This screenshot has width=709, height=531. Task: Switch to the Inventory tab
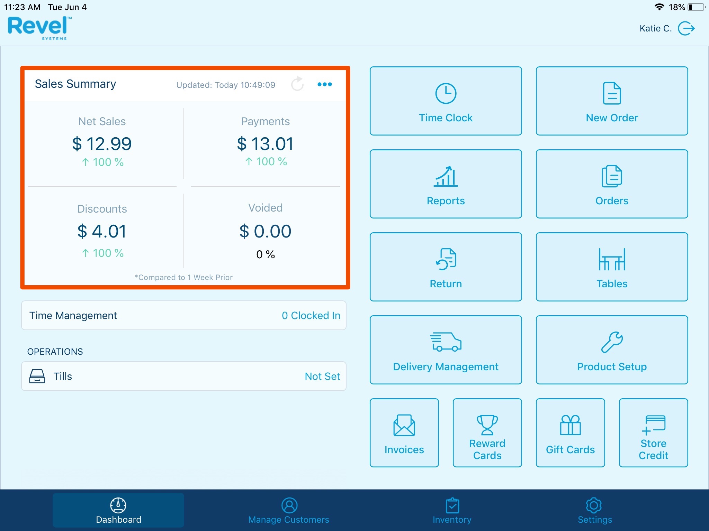pos(452,511)
